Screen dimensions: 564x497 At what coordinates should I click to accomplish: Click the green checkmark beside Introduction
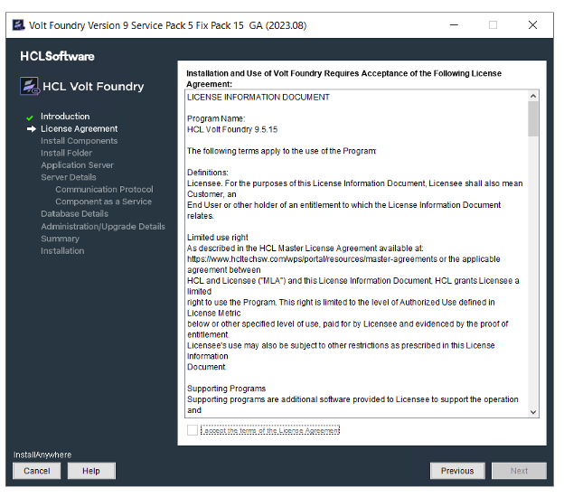[x=30, y=117]
